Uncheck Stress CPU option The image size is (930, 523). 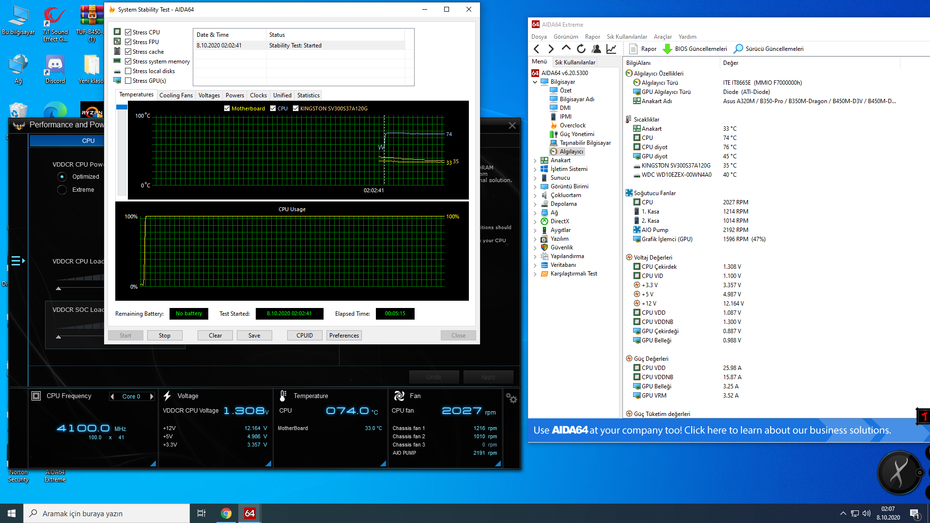128,32
